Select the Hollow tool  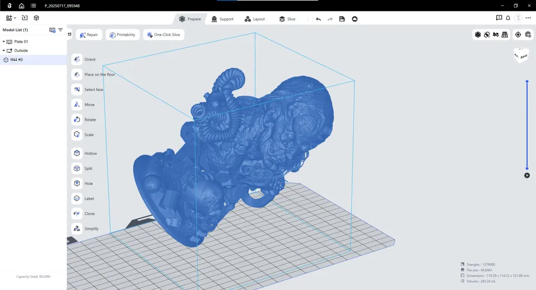click(x=77, y=154)
